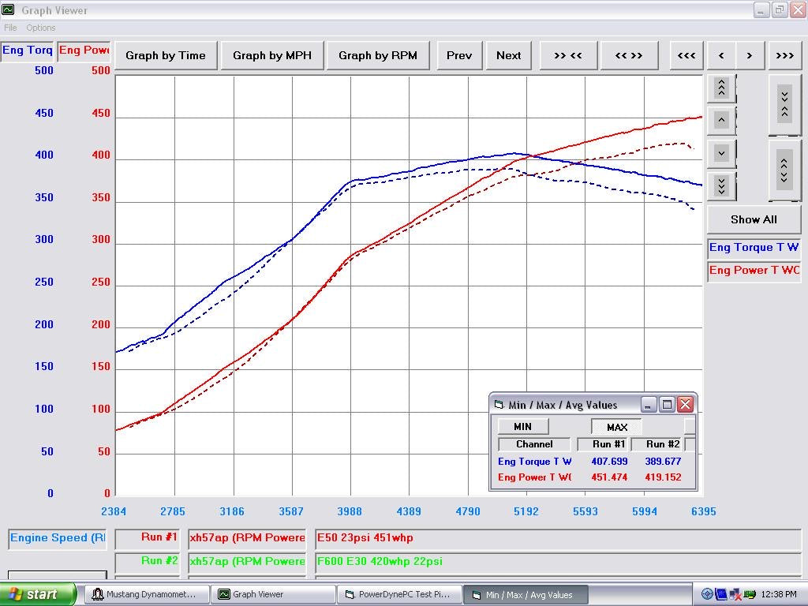The image size is (808, 606).
Task: Open the File menu
Action: [10, 28]
